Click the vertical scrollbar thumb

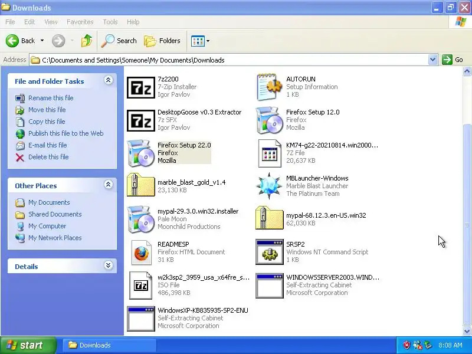467,224
